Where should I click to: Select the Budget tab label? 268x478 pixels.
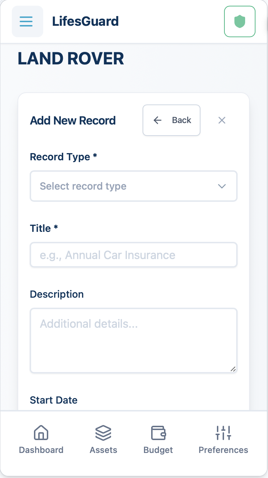point(158,450)
